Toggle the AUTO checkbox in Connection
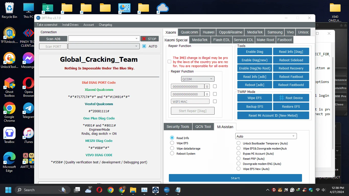Viewport: 349px width, 196px height. [x=144, y=46]
